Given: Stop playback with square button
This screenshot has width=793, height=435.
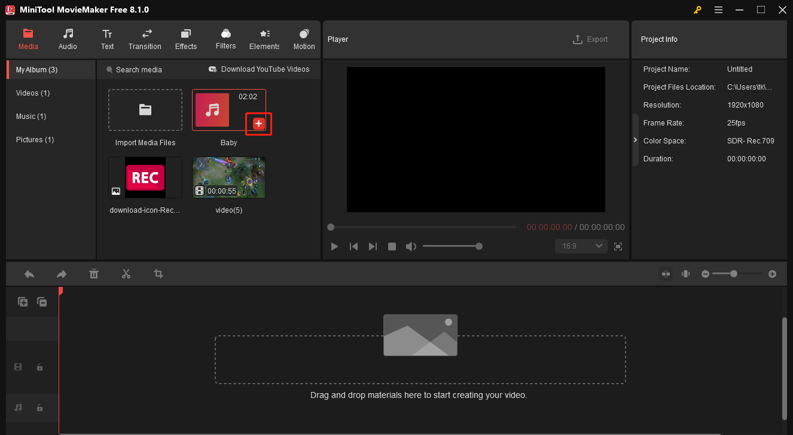Looking at the screenshot, I should click(x=392, y=246).
